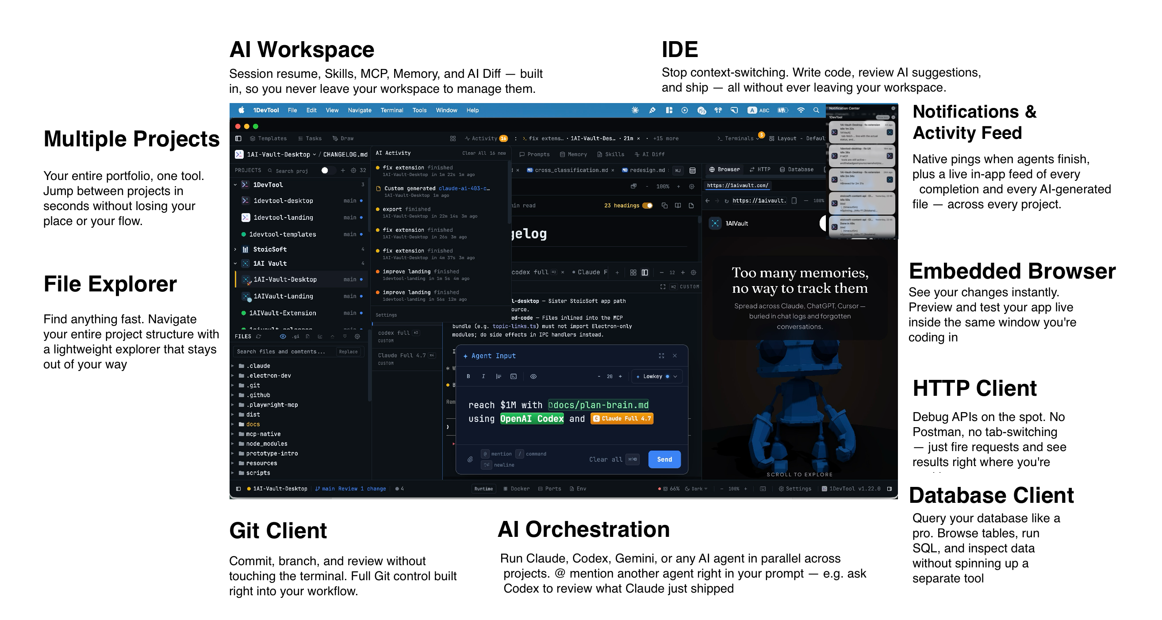Open the AI Diff tab
This screenshot has height=620, width=1162.
pos(650,154)
